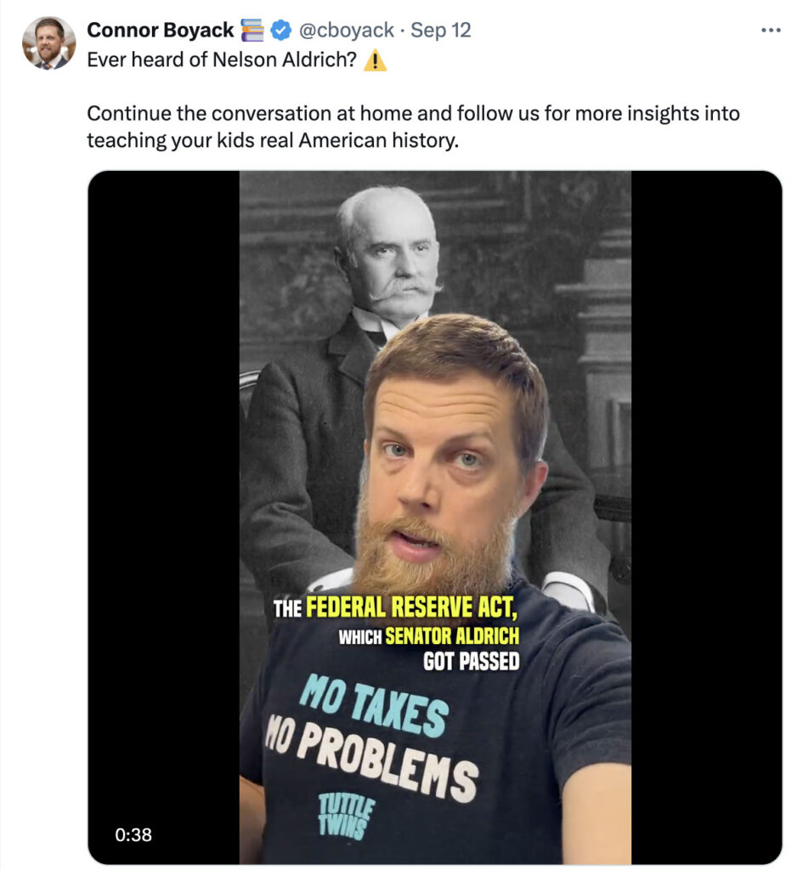Open the three-dot more options menu
This screenshot has height=870, width=803.
(x=770, y=31)
